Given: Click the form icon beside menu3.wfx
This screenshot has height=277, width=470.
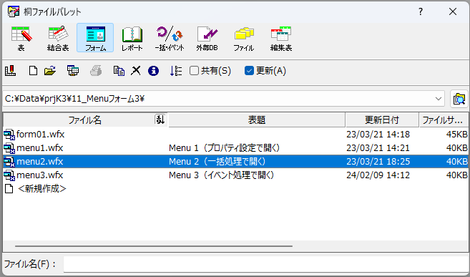Looking at the screenshot, I should point(9,175).
